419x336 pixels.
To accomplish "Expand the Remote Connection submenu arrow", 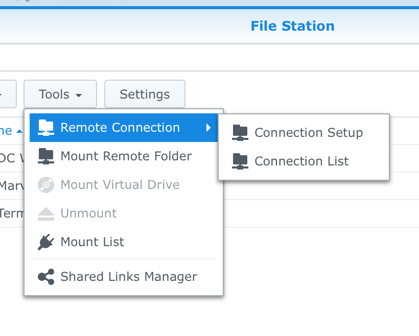I will (x=208, y=128).
